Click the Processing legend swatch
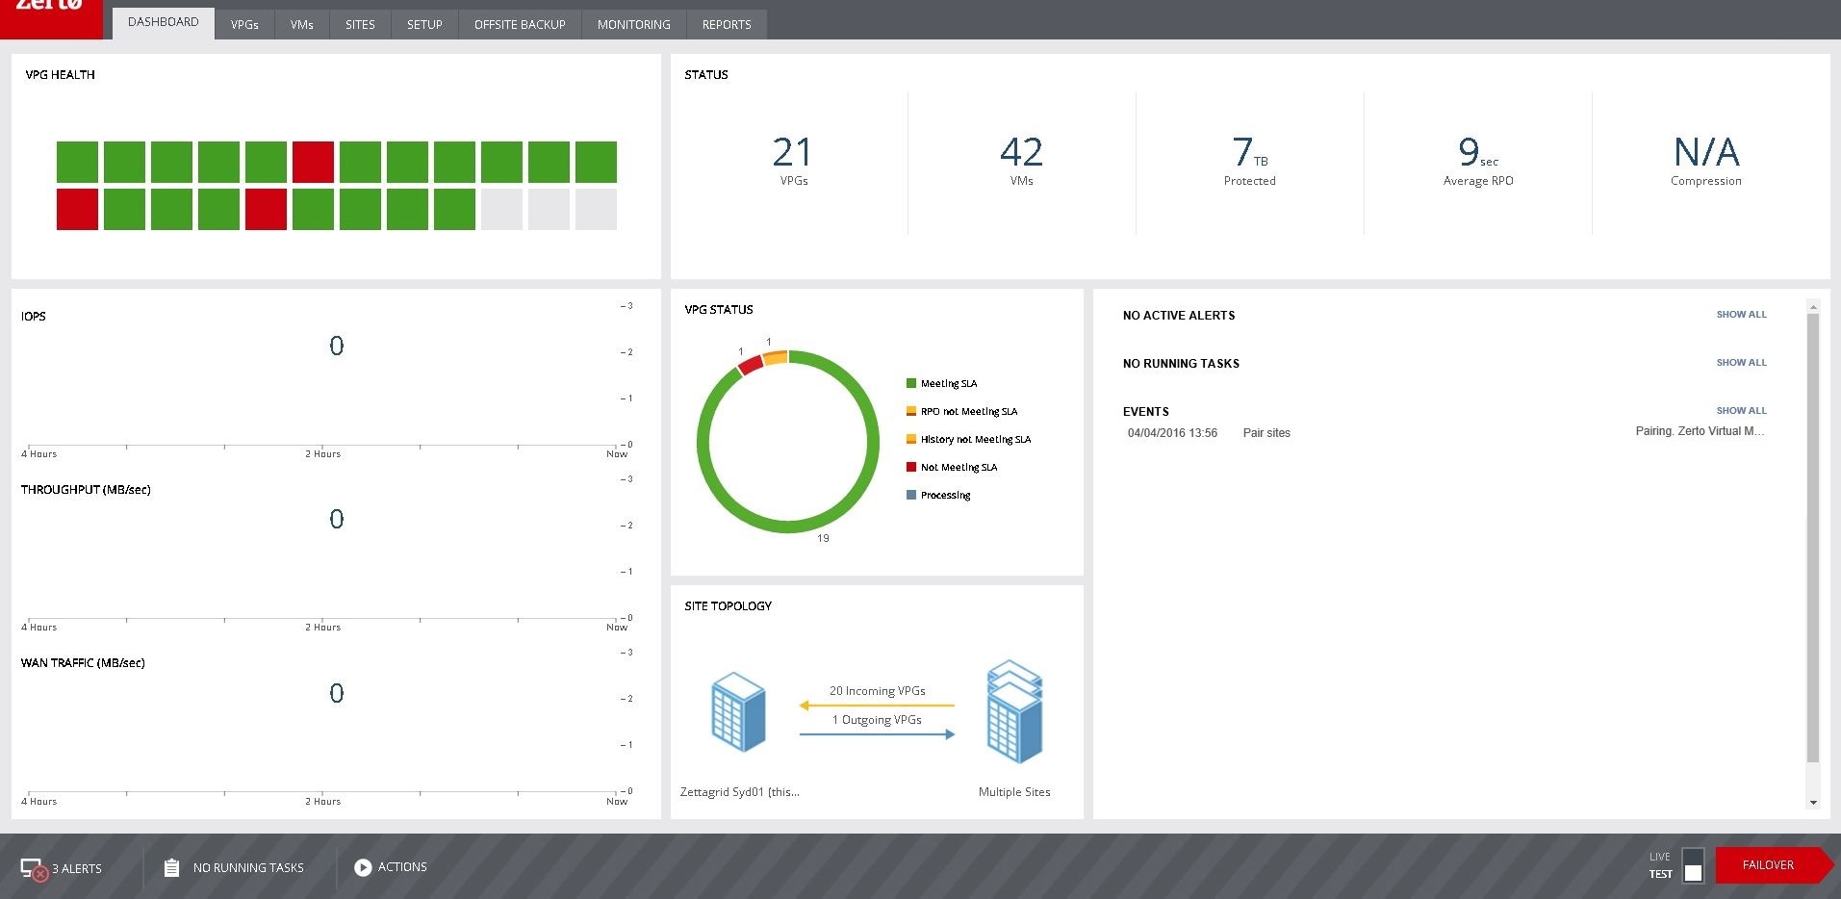Image resolution: width=1841 pixels, height=899 pixels. pyautogui.click(x=911, y=495)
